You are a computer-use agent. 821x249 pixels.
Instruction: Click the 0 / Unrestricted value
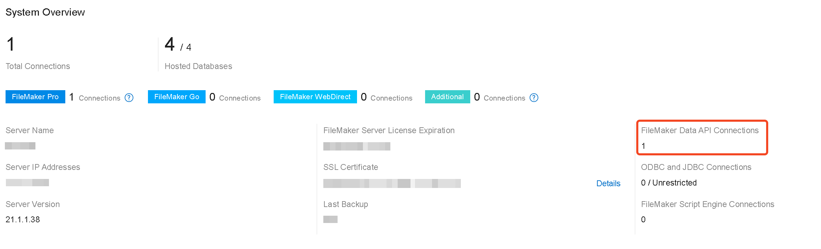pos(669,183)
